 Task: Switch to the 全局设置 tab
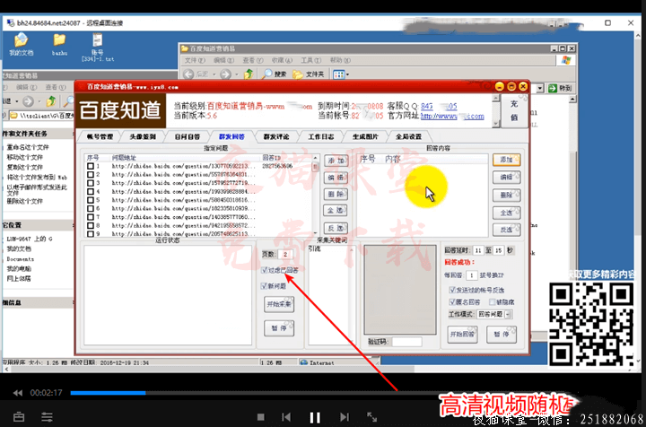pyautogui.click(x=409, y=136)
